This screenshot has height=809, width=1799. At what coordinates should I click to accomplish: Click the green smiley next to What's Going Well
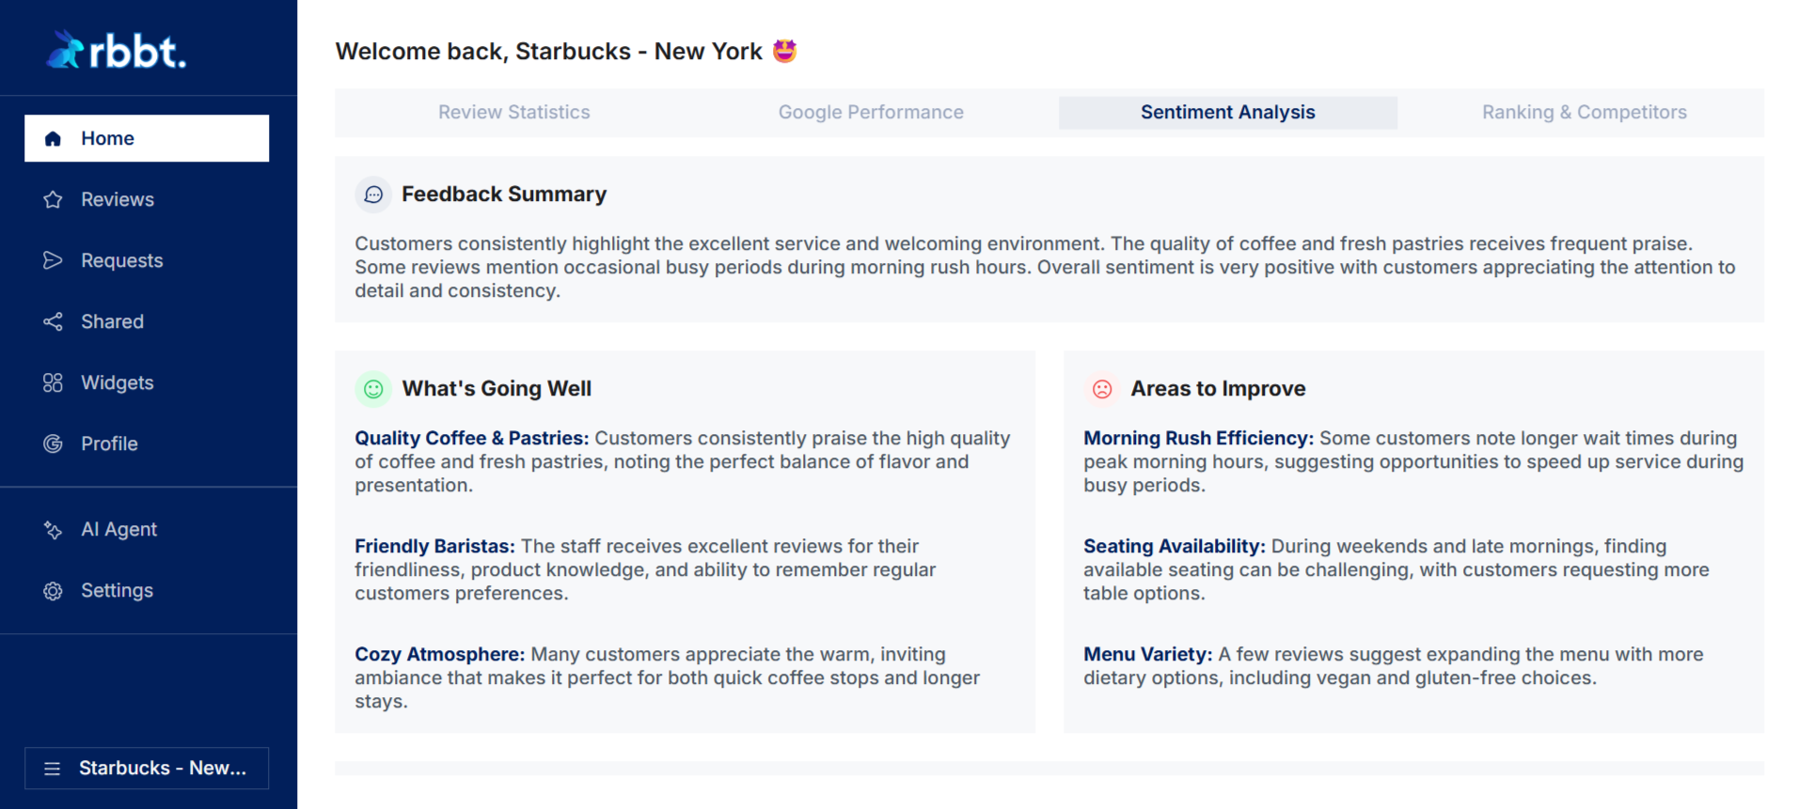pos(372,388)
